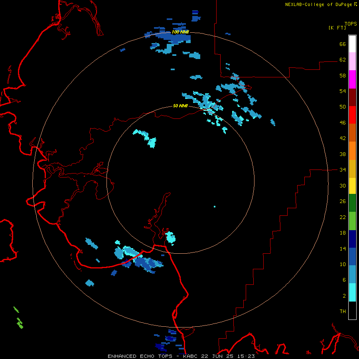Click the '15:23' timestamp
Screen dimensions: 359x359
[245, 356]
